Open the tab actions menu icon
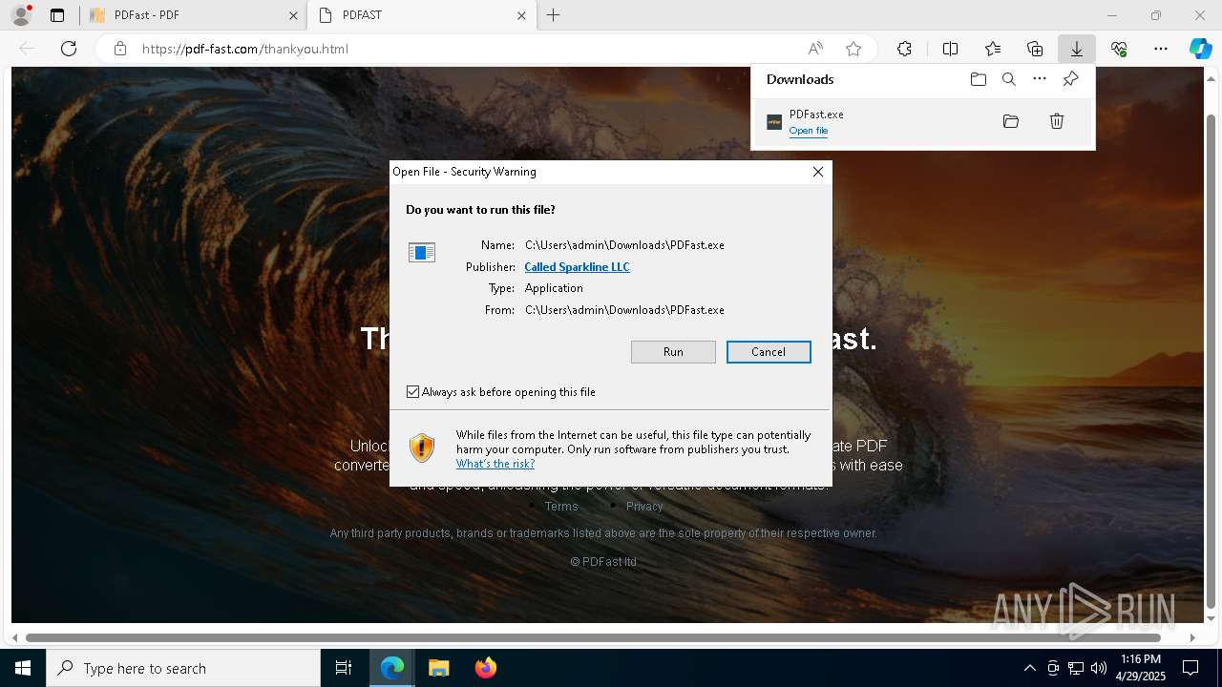Screen dimensions: 1222x687 click(57, 15)
